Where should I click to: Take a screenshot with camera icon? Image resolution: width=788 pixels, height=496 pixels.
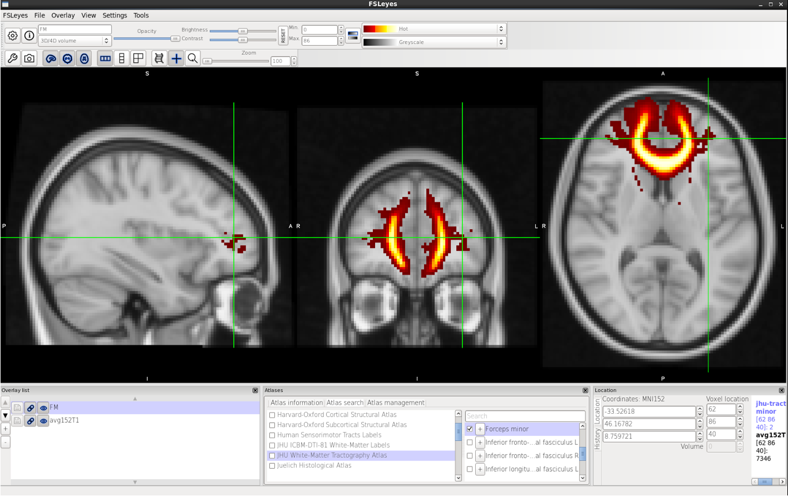pos(29,58)
